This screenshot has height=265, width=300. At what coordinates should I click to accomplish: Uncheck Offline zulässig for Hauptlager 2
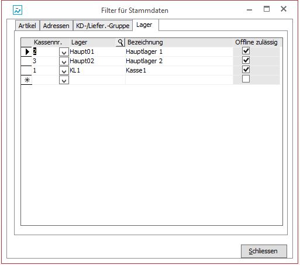point(246,60)
